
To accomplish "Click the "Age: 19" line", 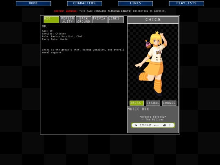I will click(x=47, y=31).
